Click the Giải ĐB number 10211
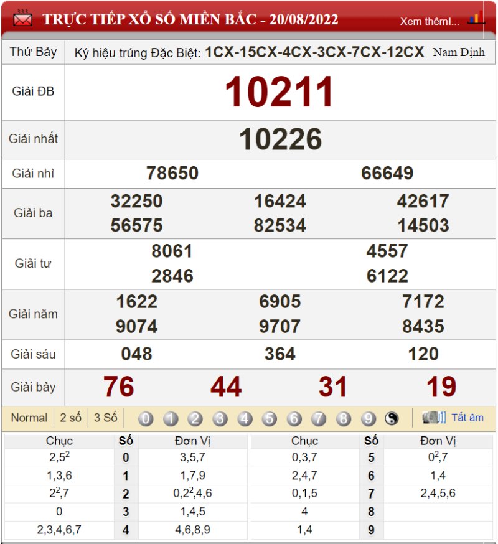Viewport: 498px width, 544px height. click(x=280, y=92)
